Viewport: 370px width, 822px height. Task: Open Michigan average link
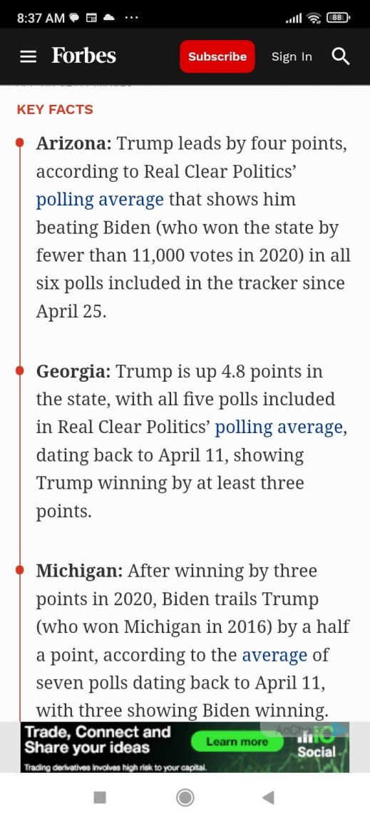(274, 655)
